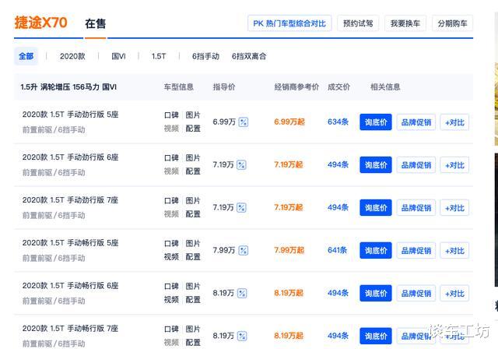Filter by 2020款 model year
498x349 pixels.
72,56
